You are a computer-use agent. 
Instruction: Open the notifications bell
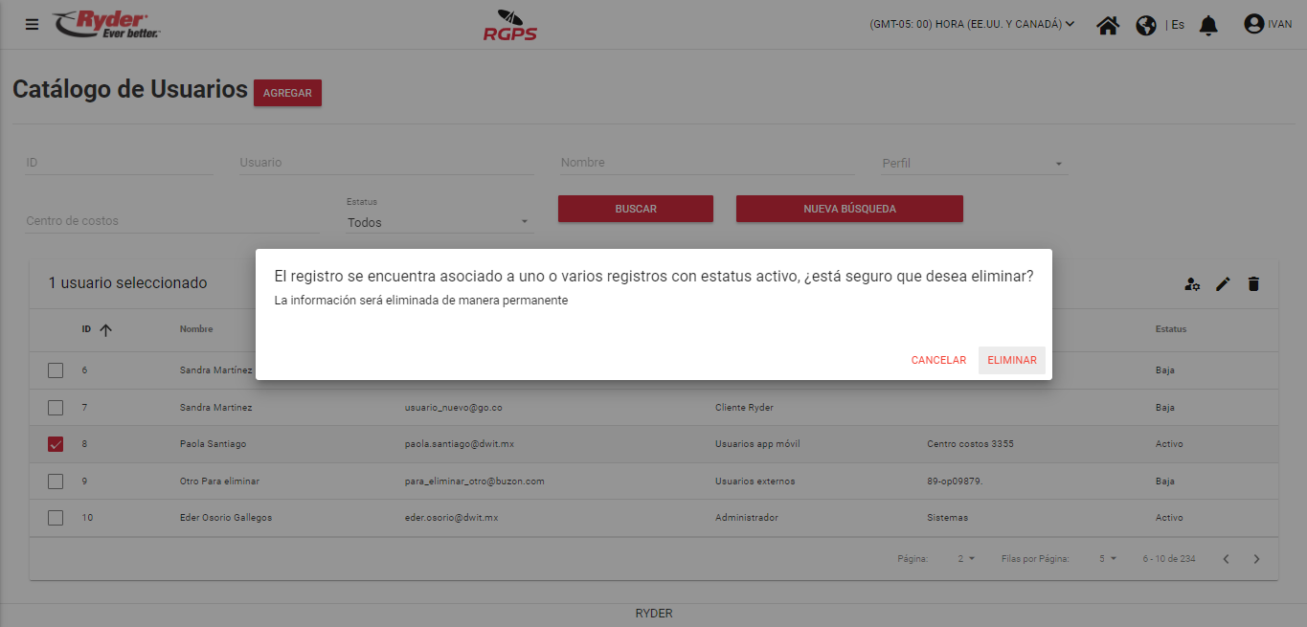(x=1208, y=25)
